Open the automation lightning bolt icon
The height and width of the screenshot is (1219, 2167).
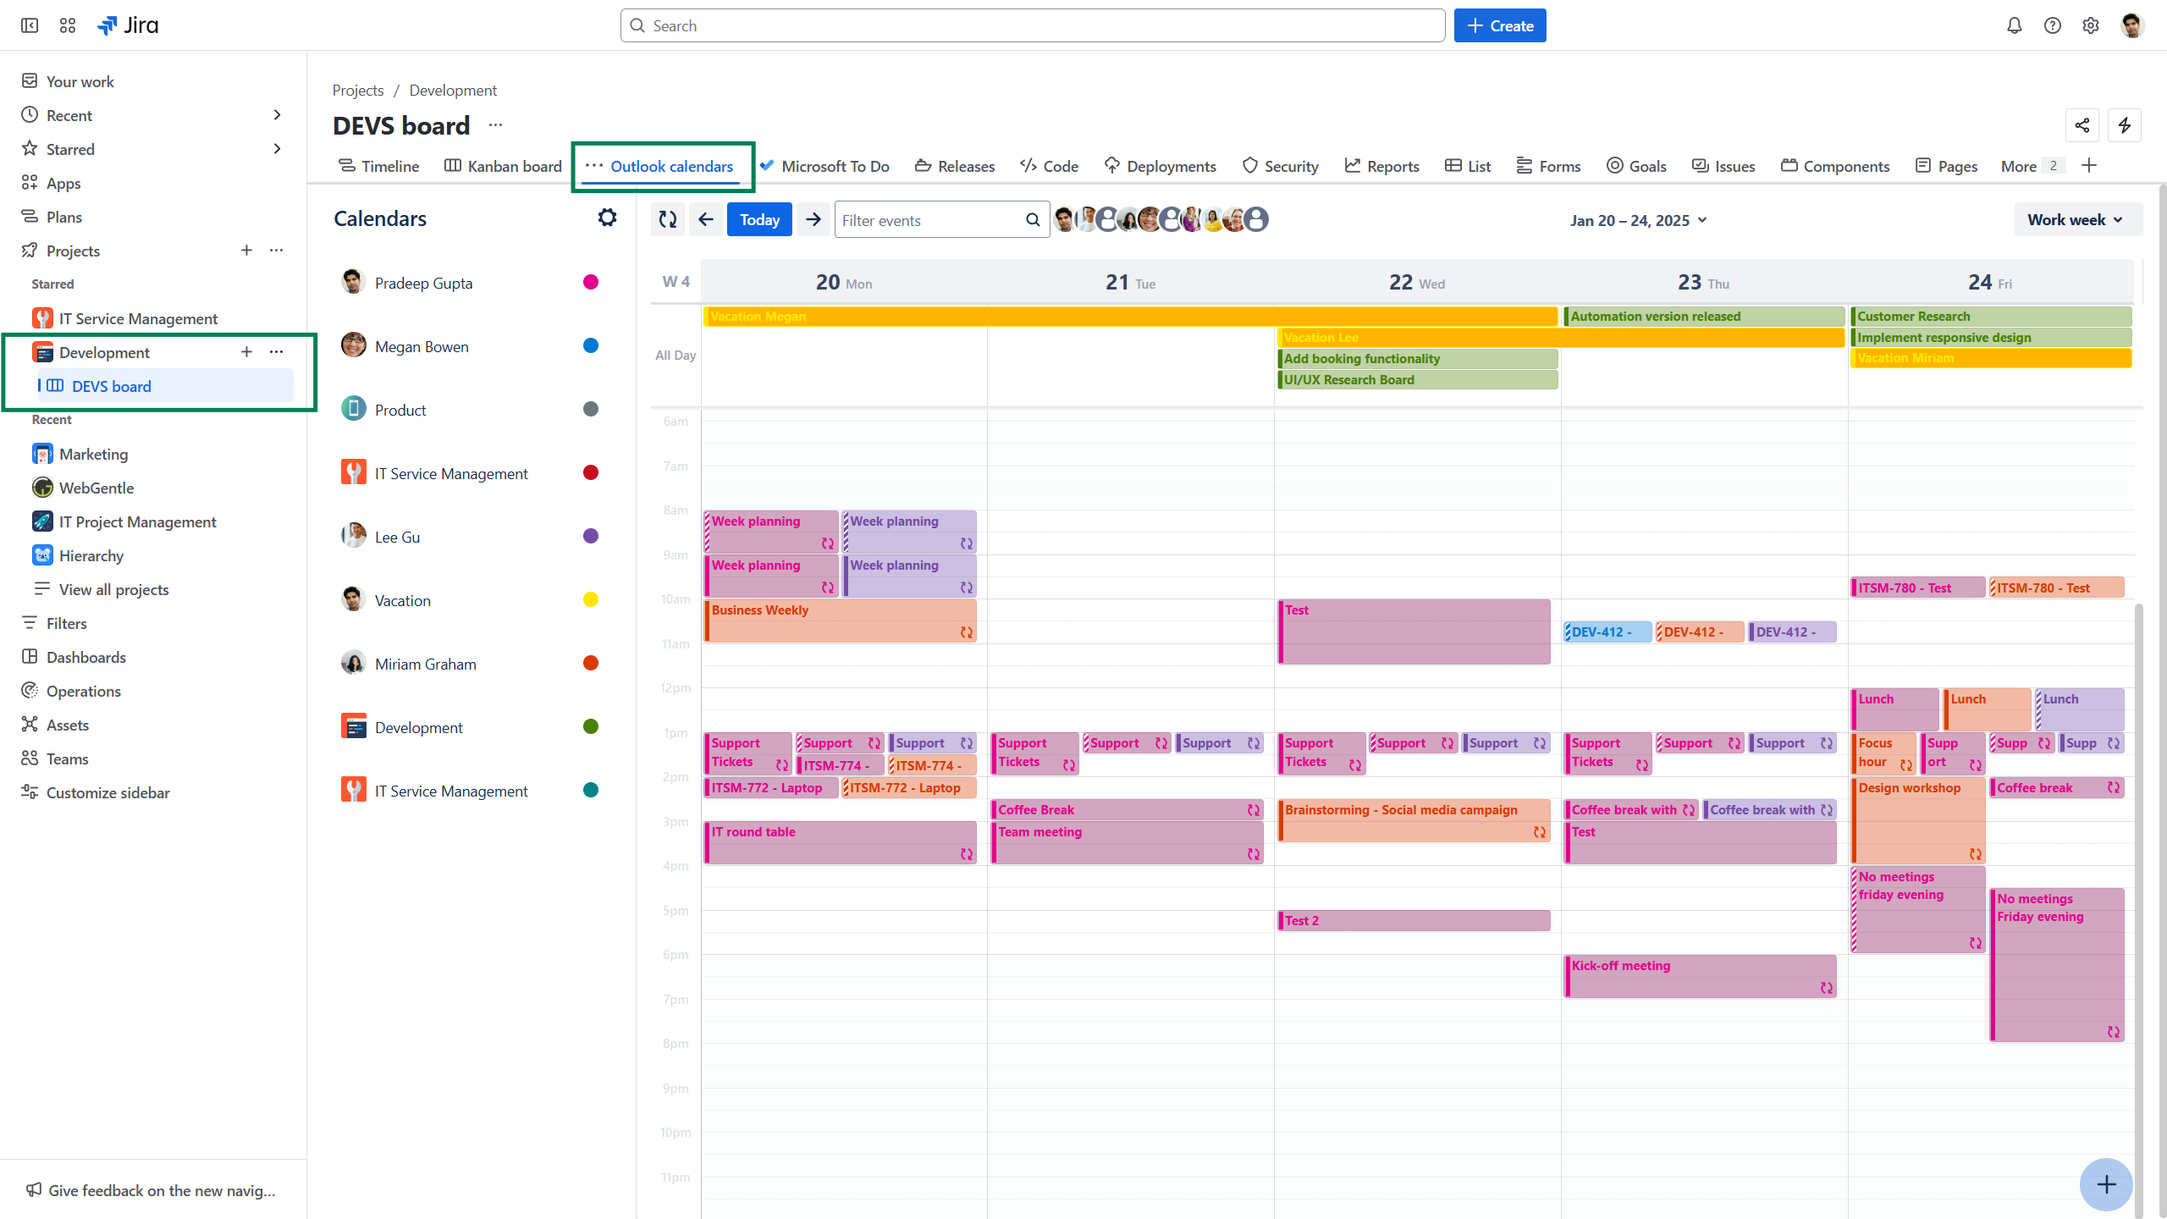click(2125, 126)
